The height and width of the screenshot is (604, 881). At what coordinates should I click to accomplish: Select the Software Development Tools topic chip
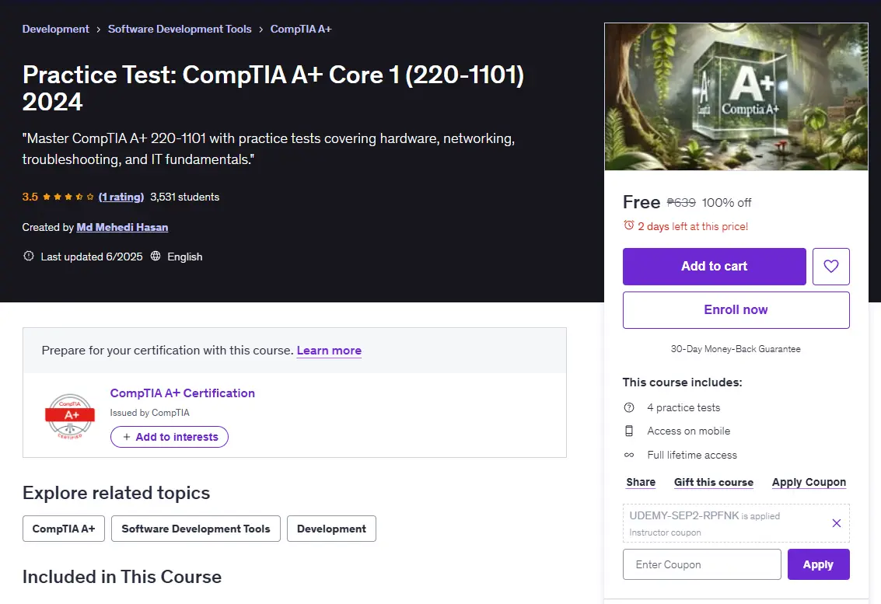click(x=195, y=529)
